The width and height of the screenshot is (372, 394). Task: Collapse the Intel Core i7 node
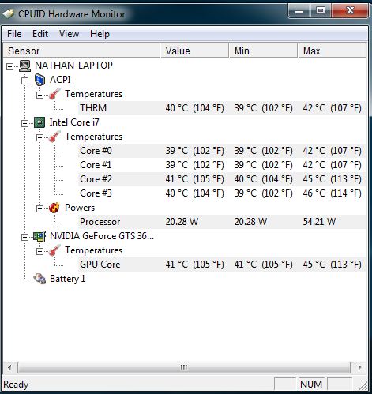tap(24, 123)
